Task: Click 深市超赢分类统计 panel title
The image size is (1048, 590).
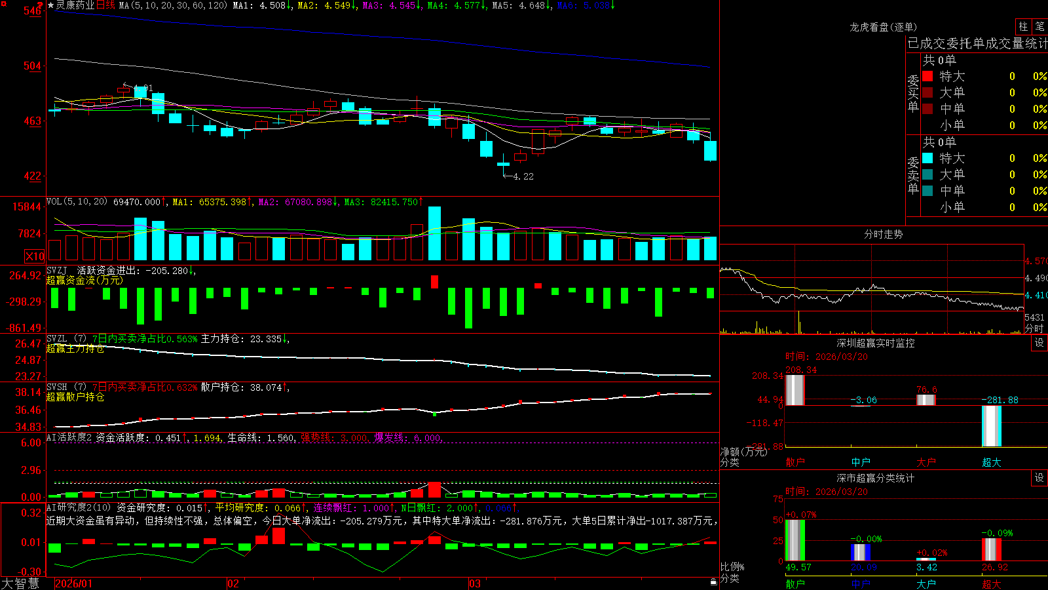Action: click(x=875, y=478)
